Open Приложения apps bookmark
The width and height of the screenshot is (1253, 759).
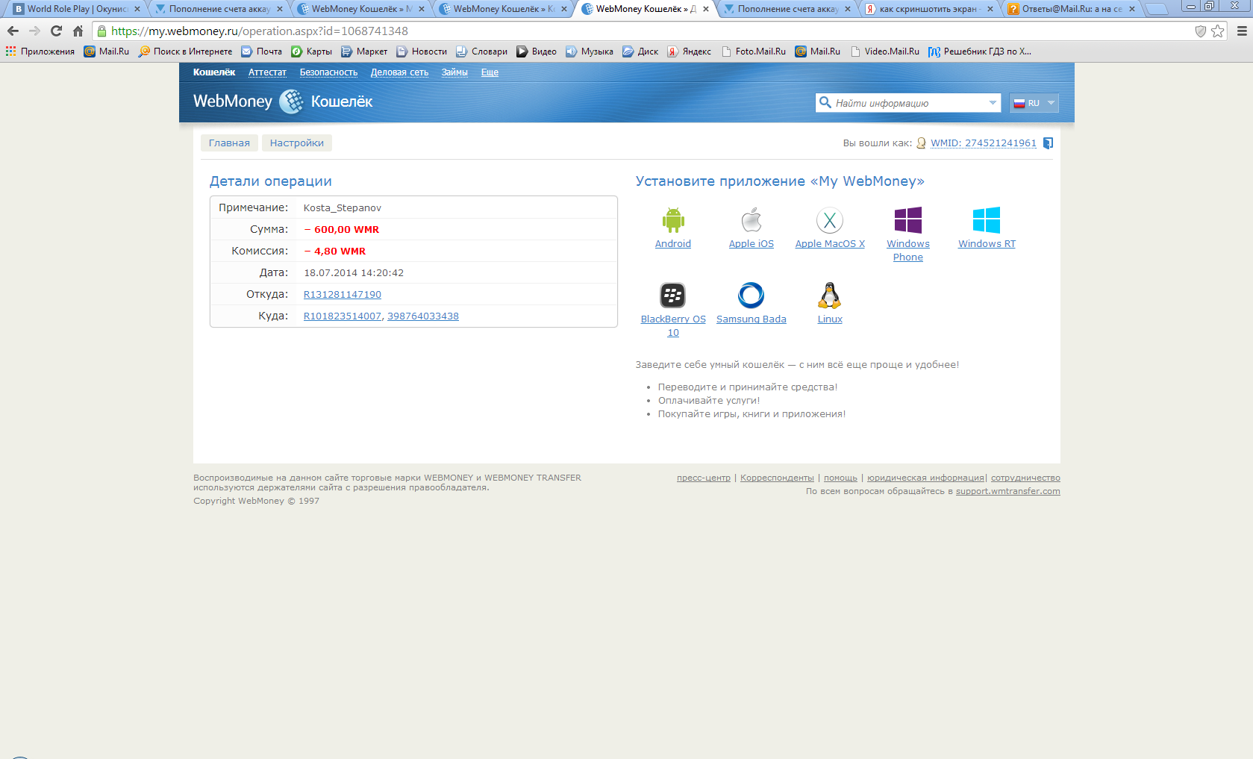(x=40, y=51)
